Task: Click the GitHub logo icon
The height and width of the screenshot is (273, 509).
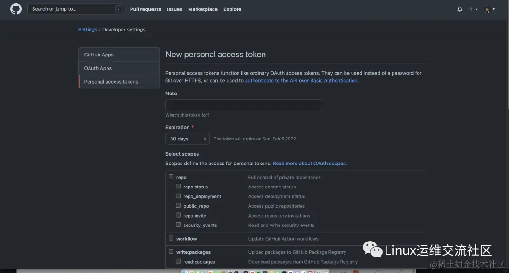Action: click(16, 9)
